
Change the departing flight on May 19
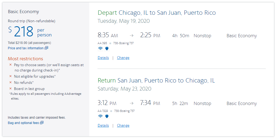point(123,58)
